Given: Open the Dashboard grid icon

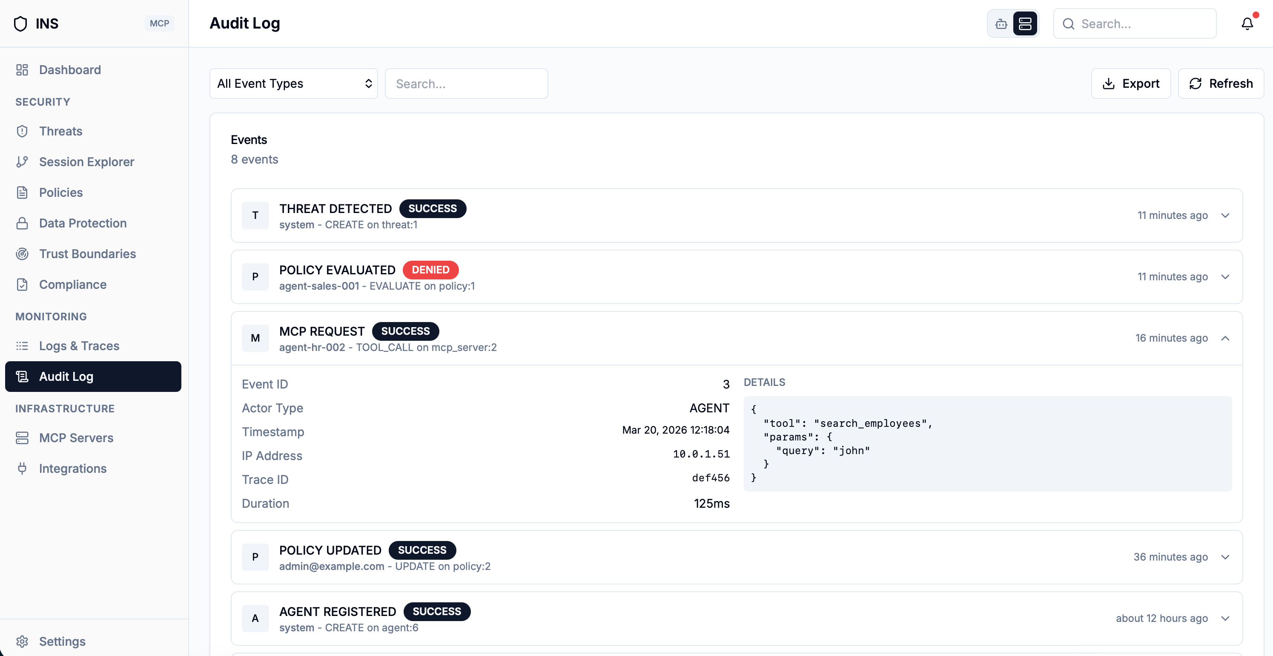Looking at the screenshot, I should (x=22, y=70).
